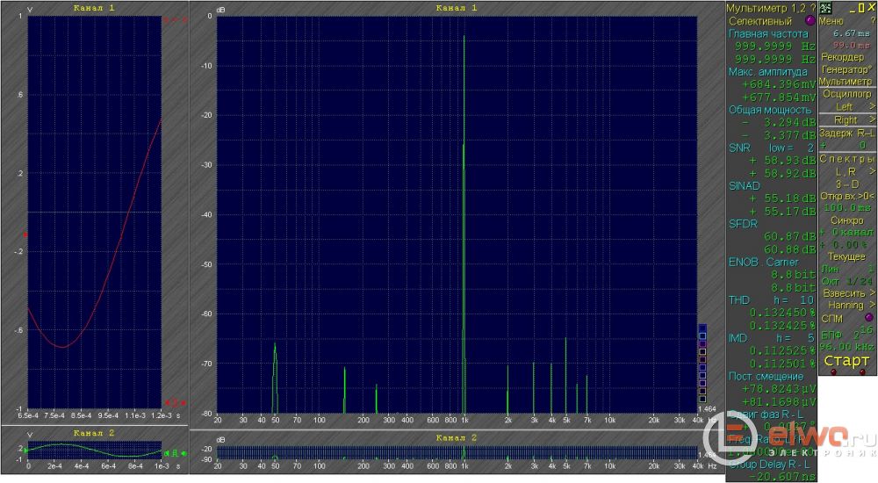Click the red trigger level marker on left axis
The width and height of the screenshot is (878, 483).
coord(25,235)
